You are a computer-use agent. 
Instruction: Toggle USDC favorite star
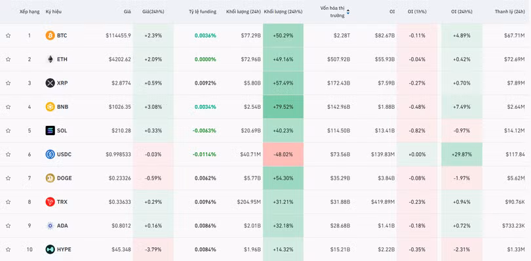click(8, 154)
